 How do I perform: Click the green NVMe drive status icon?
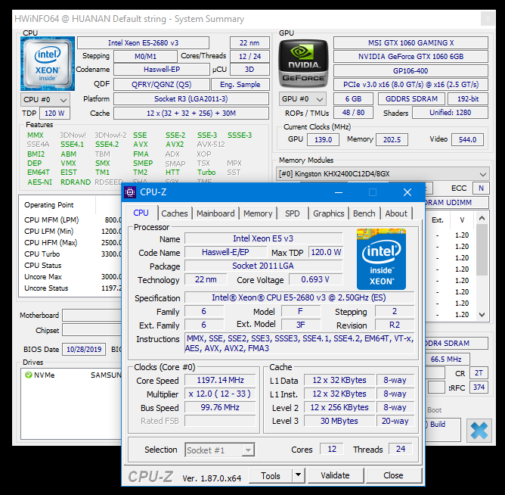point(28,375)
